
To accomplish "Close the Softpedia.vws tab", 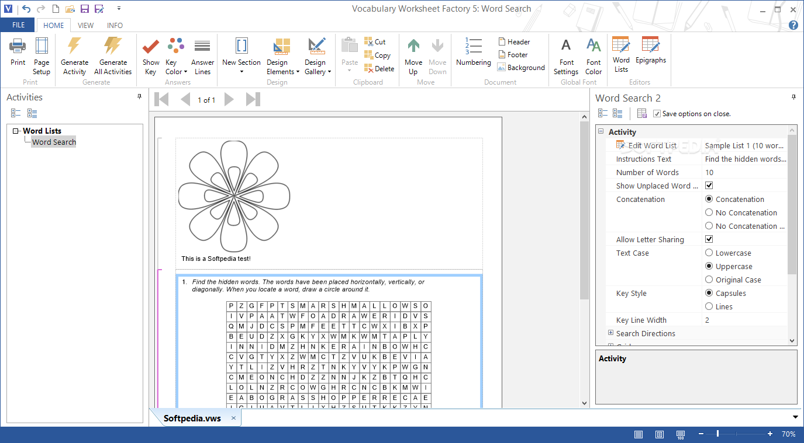I will (x=233, y=418).
